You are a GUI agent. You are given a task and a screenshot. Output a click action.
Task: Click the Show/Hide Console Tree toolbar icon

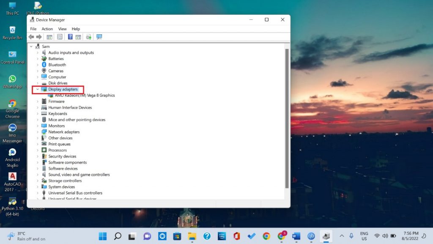click(x=49, y=37)
